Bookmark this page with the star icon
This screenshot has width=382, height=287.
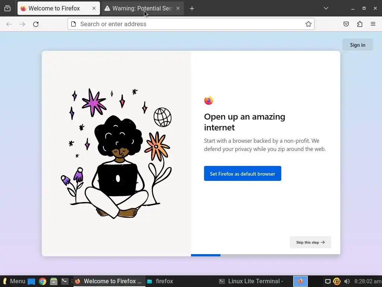(309, 24)
